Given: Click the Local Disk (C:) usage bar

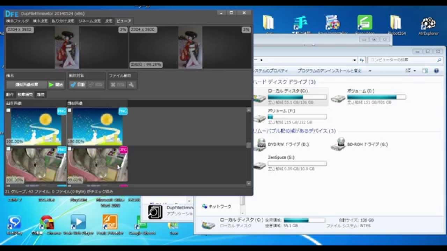Looking at the screenshot, I should (x=297, y=97).
